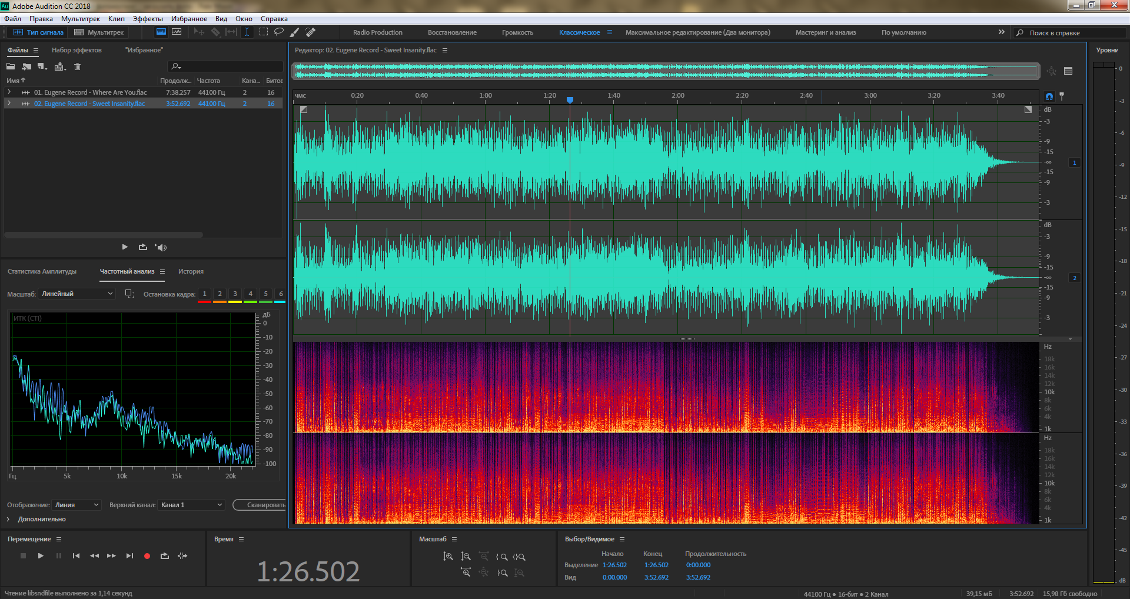Click frame hold button 3

[235, 294]
